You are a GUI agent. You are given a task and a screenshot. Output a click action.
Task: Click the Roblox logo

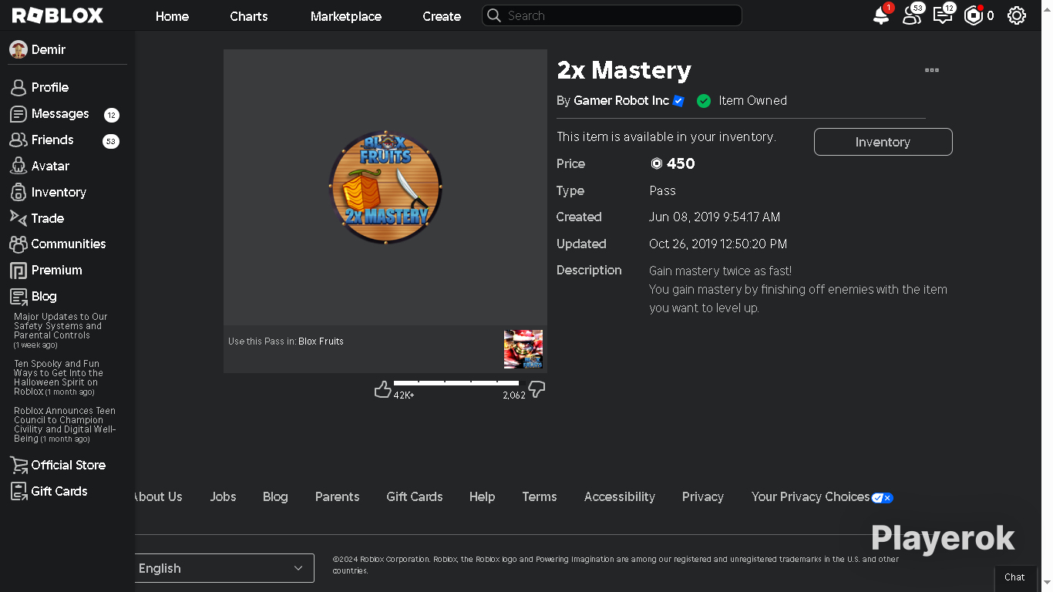(x=58, y=15)
